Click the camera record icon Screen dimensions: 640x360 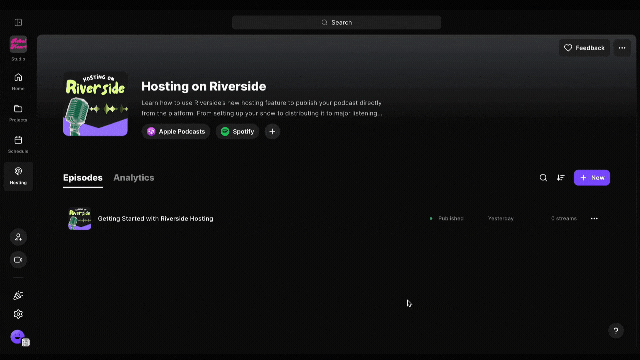coord(18,260)
